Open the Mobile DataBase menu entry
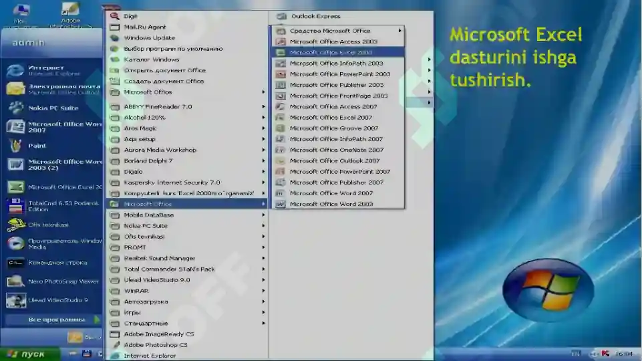Image resolution: width=642 pixels, height=361 pixels. [x=187, y=215]
